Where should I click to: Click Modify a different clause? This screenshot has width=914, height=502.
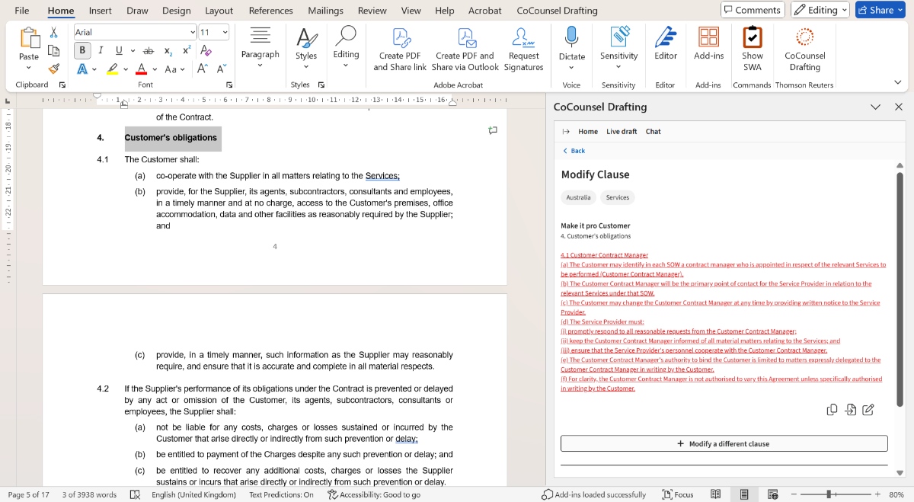coord(724,443)
